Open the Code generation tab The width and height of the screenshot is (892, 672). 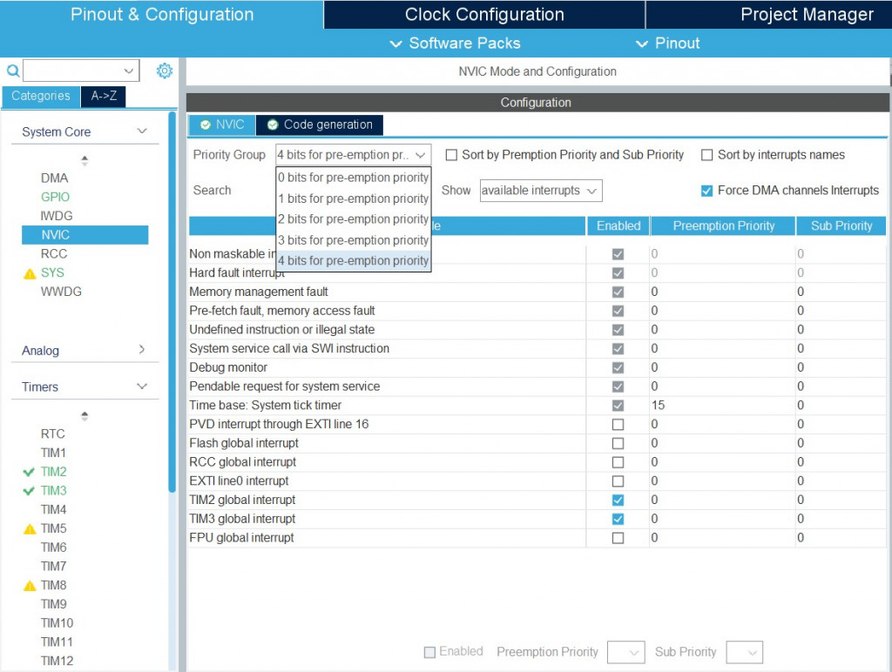(319, 125)
